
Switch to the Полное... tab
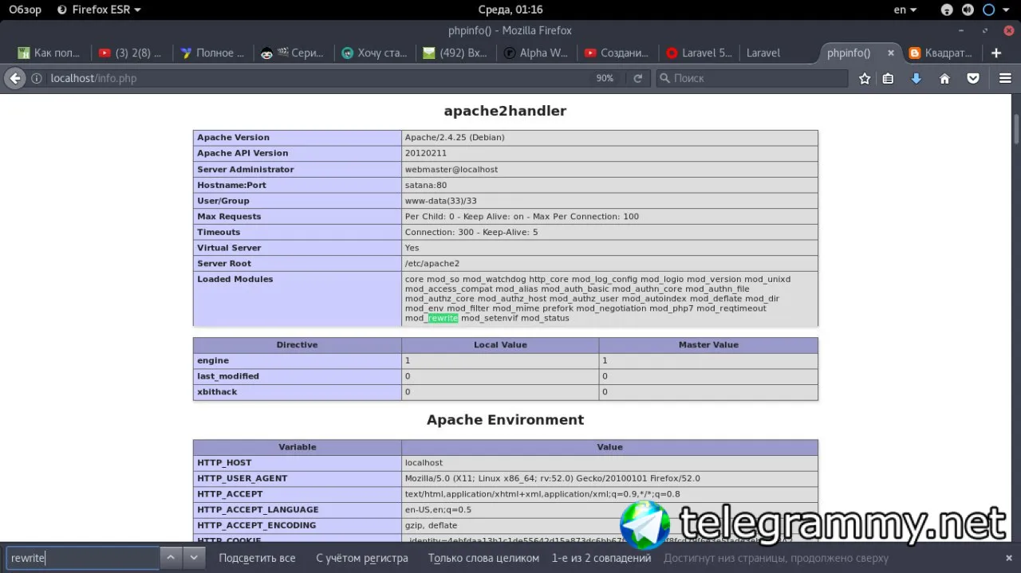[x=211, y=53]
